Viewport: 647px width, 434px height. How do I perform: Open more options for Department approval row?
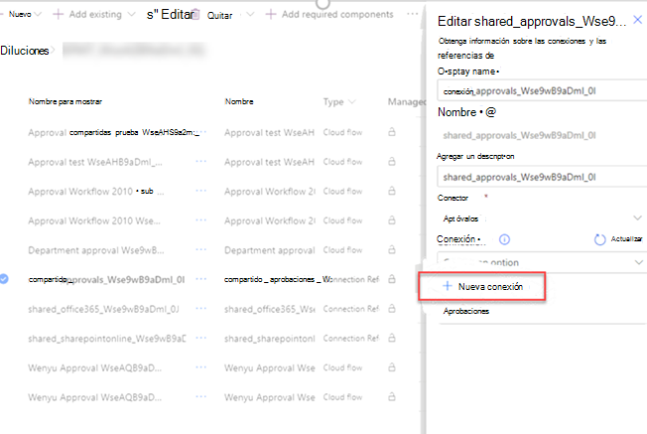(x=201, y=250)
